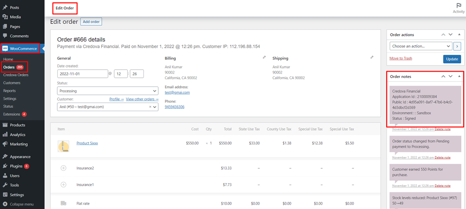
Task: Open WooCommerce Settings submenu
Action: (10, 98)
